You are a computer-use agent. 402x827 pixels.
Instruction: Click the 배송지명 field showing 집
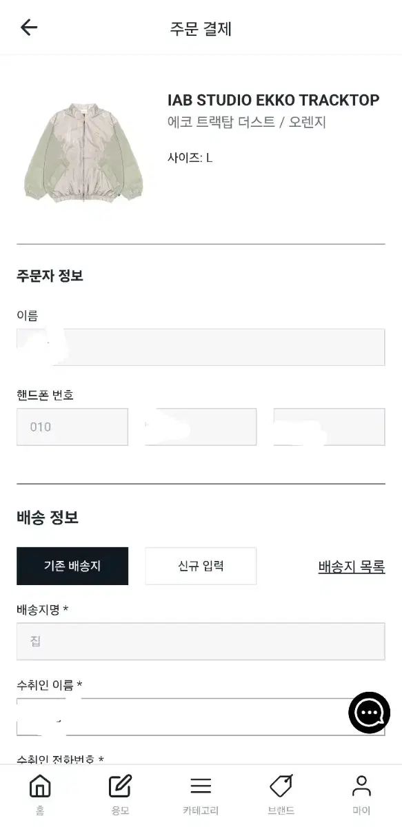[x=201, y=642]
